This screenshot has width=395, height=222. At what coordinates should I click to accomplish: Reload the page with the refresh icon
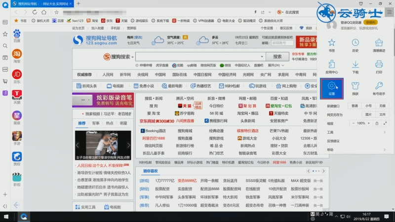[35, 12]
